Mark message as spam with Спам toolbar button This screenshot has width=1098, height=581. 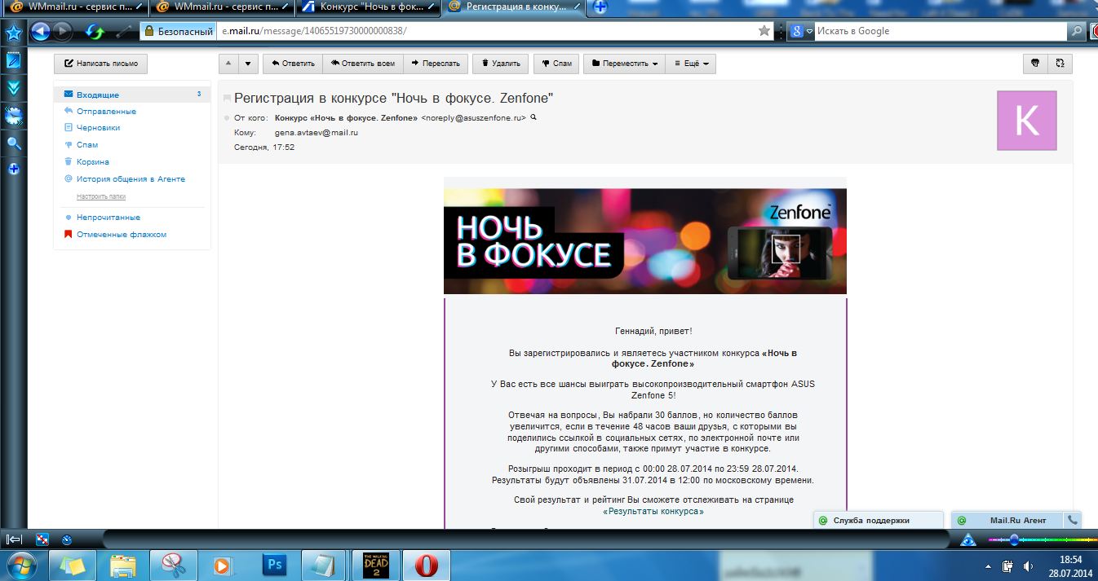[x=556, y=64]
